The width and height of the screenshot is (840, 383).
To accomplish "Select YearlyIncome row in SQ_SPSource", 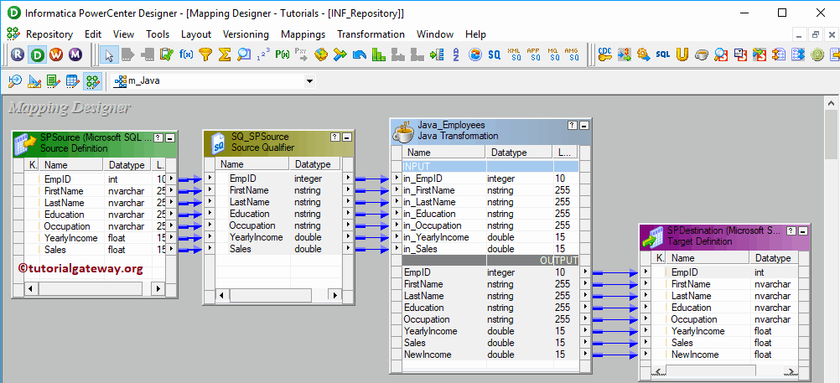I will (x=277, y=237).
